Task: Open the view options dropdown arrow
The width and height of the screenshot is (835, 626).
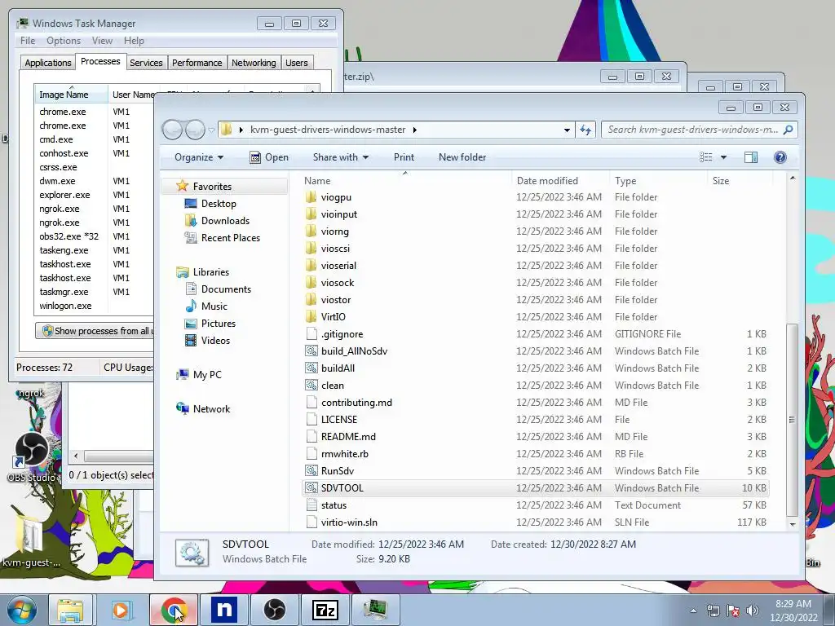Action: (723, 157)
